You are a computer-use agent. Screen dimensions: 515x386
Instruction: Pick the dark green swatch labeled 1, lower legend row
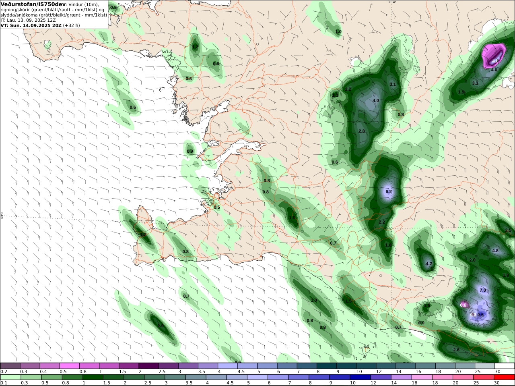coord(93,377)
